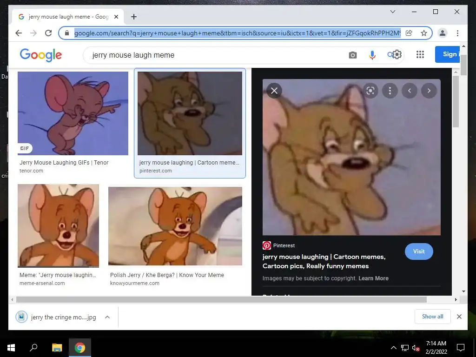476x357 pixels.
Task: Reload the current page
Action: (48, 33)
